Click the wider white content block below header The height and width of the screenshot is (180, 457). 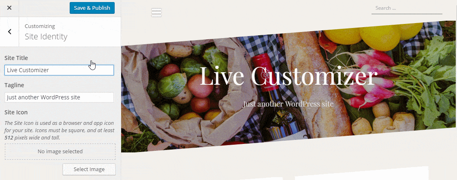coord(362,174)
